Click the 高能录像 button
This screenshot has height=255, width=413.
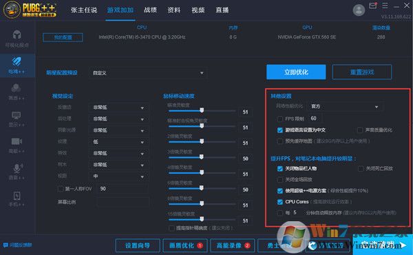pyautogui.click(x=233, y=245)
